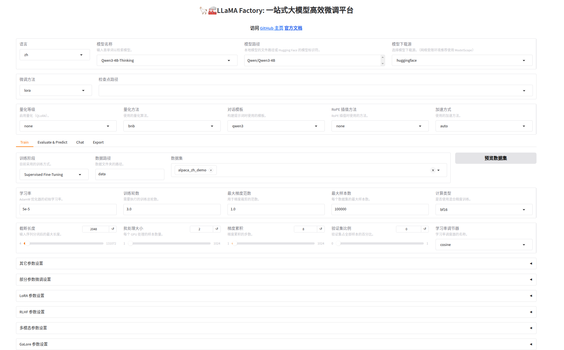Open the 计算类型 bf16 dropdown
This screenshot has width=564, height=350.
tap(484, 209)
